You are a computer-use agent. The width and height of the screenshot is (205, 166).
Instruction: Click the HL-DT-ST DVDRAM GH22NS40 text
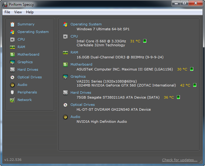point(114,109)
